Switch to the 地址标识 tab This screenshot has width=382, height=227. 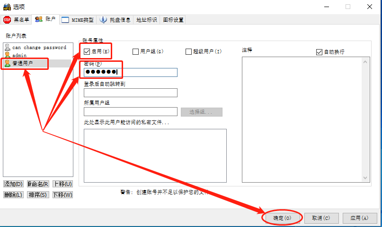[x=146, y=20]
